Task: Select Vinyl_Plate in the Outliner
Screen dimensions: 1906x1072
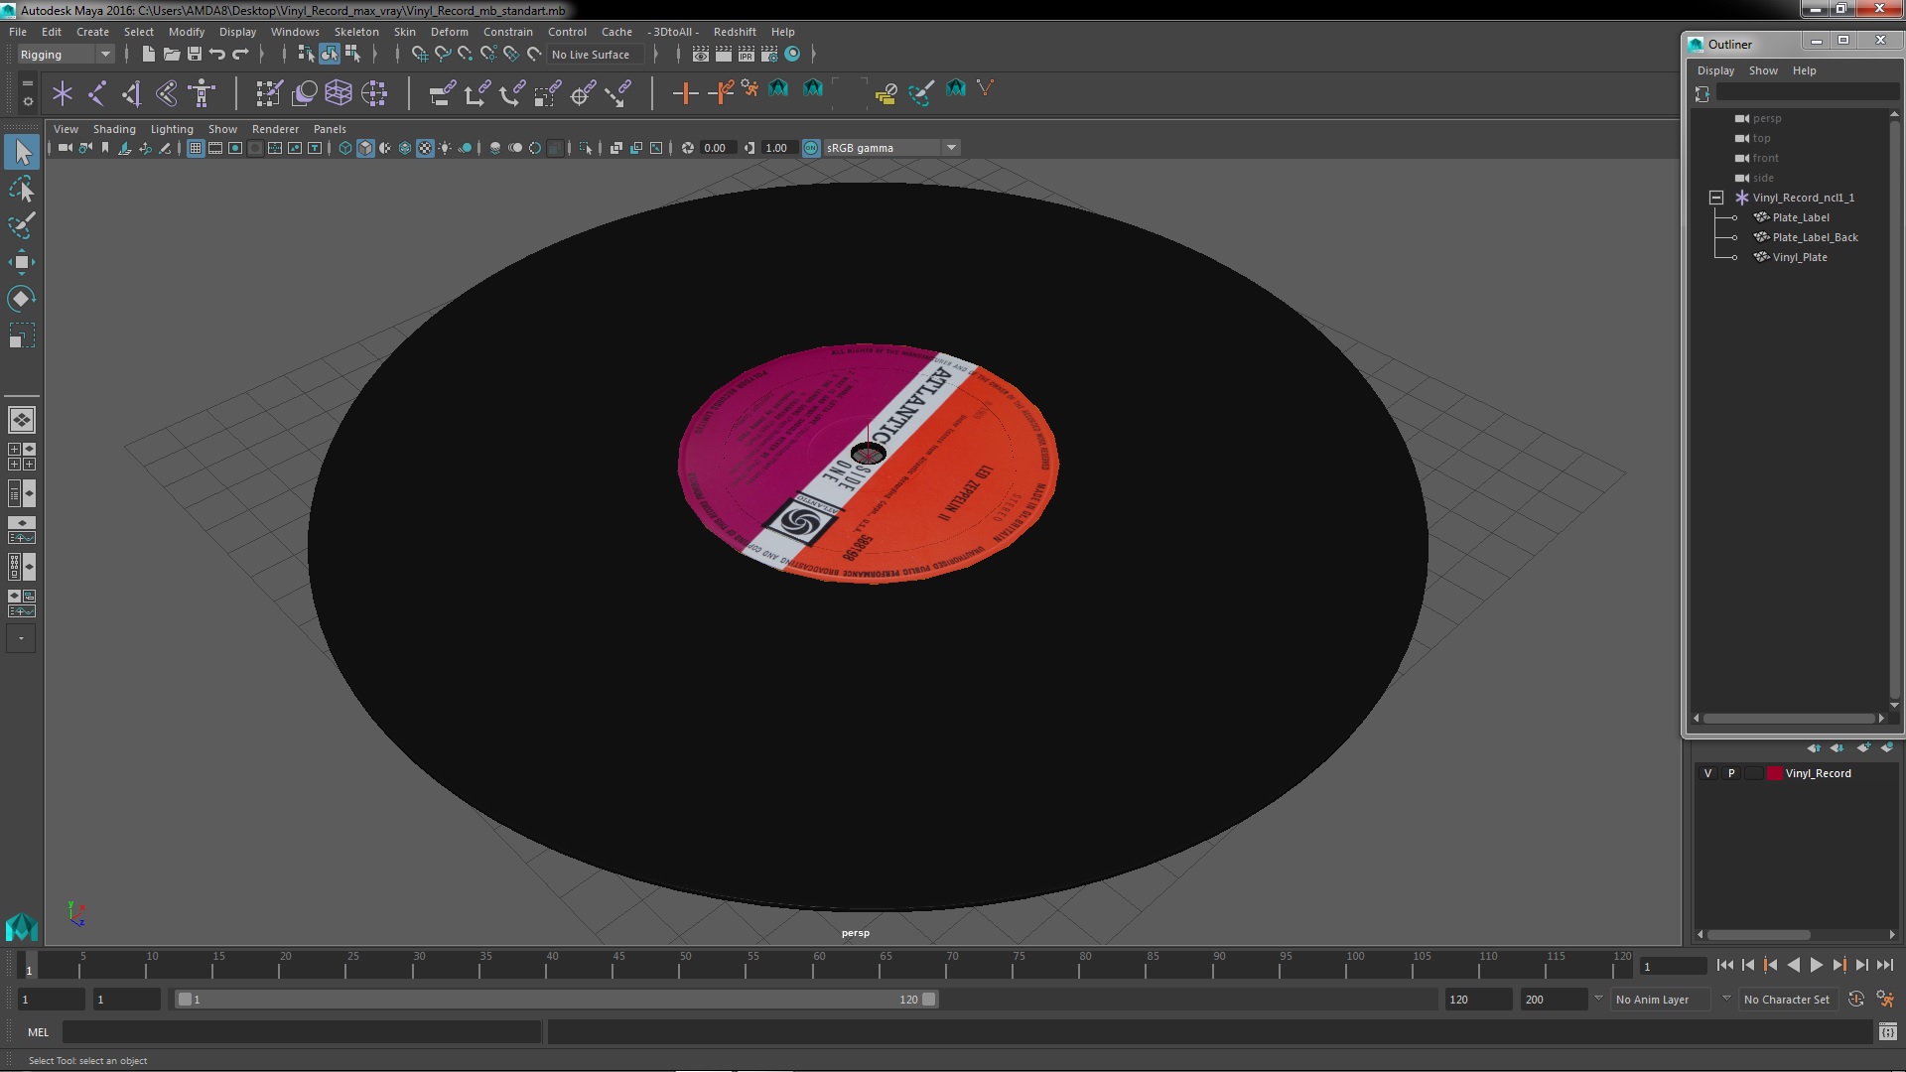Action: (x=1799, y=257)
